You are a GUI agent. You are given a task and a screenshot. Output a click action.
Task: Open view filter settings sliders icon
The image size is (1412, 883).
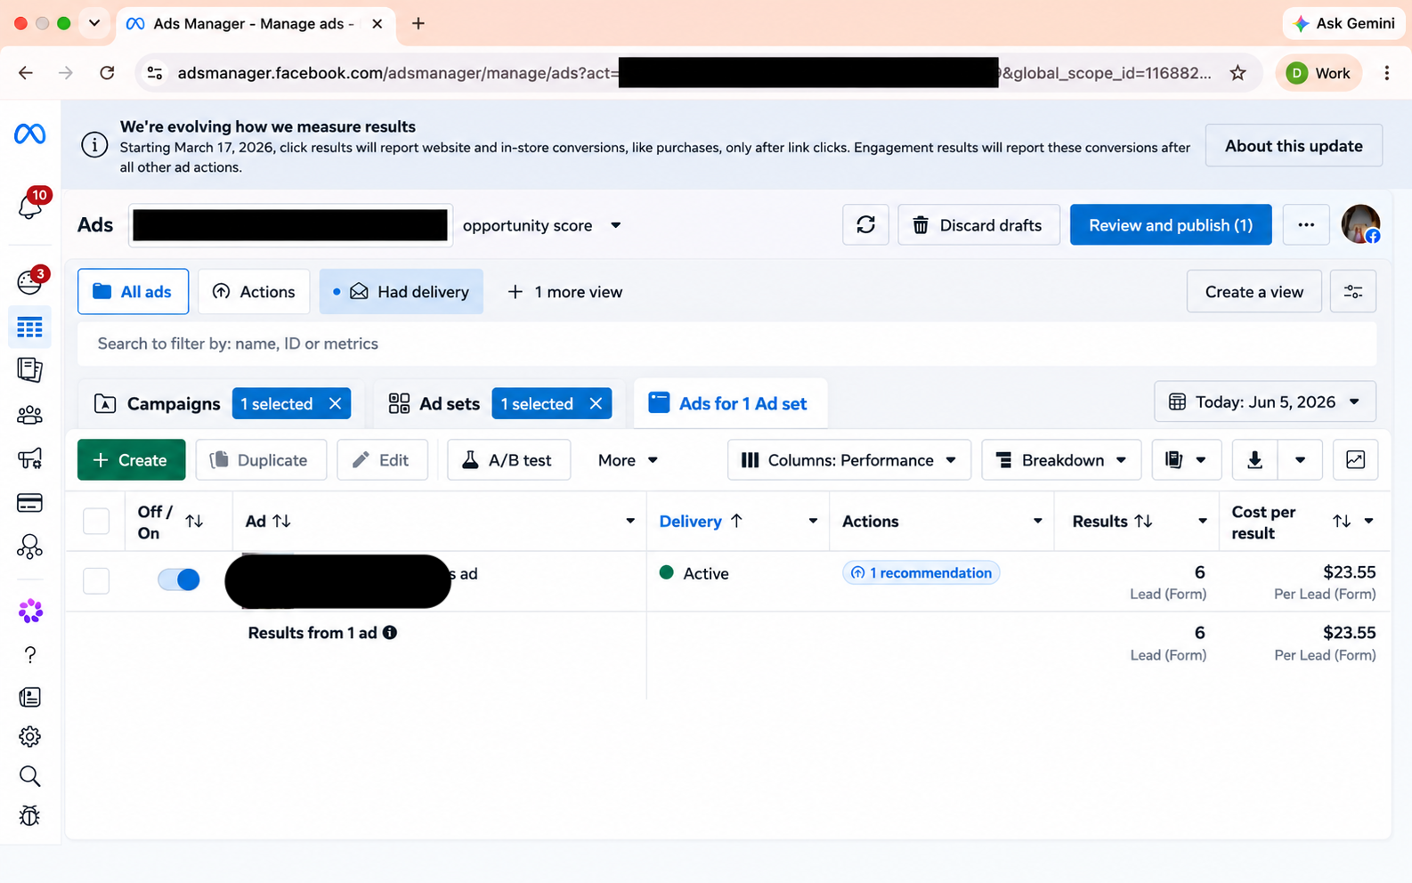pos(1353,291)
